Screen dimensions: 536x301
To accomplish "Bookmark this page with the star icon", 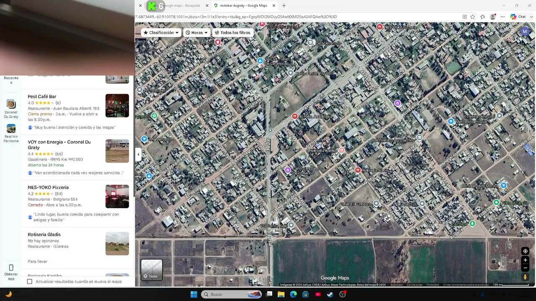I will point(473,17).
